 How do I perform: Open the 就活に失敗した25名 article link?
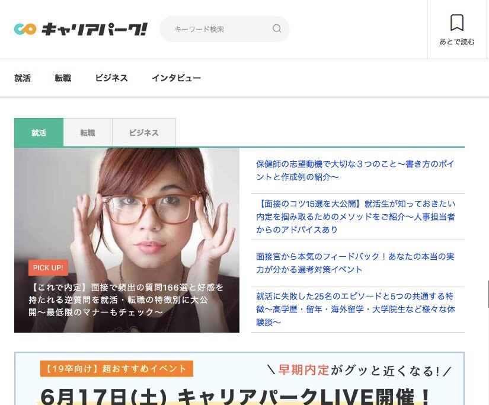[x=355, y=309]
